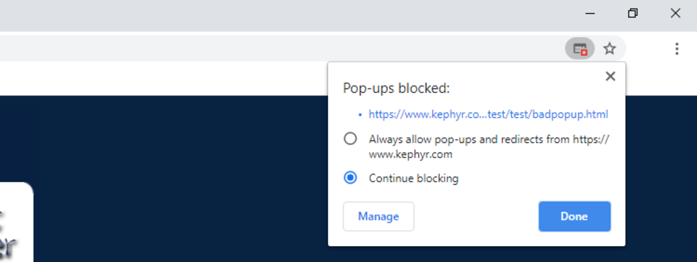
Task: Click the 'Pop-ups blocked:' heading
Action: pos(396,89)
